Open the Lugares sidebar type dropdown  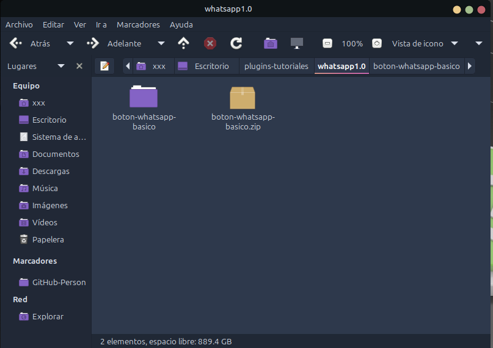pos(61,66)
